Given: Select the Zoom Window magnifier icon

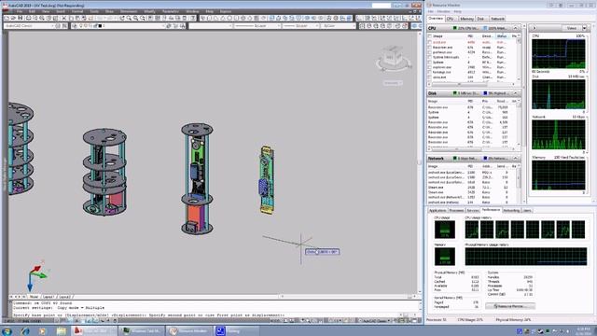Looking at the screenshot, I should 136,18.
